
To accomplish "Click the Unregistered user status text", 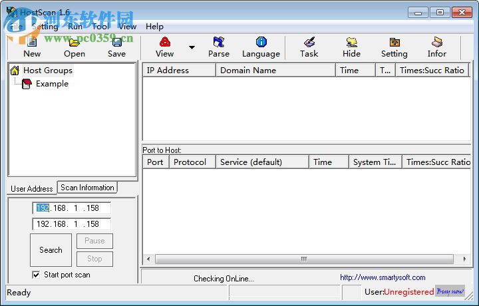I will tap(408, 292).
